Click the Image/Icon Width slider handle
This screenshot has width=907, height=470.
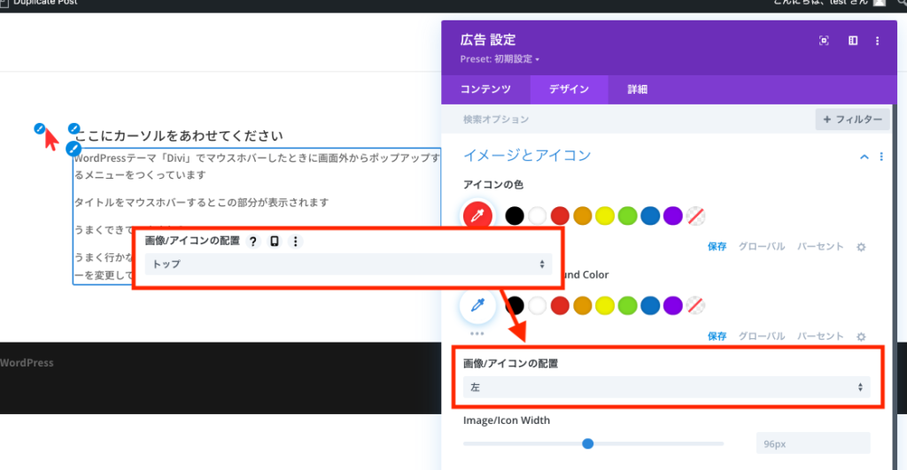point(587,443)
